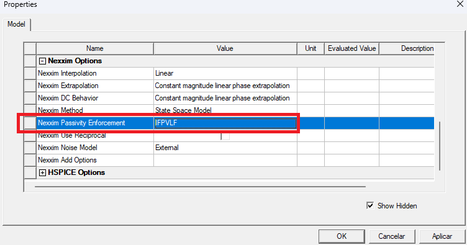Viewport: 467px width, 245px height.
Task: Click the Aplicar button
Action: tap(442, 236)
